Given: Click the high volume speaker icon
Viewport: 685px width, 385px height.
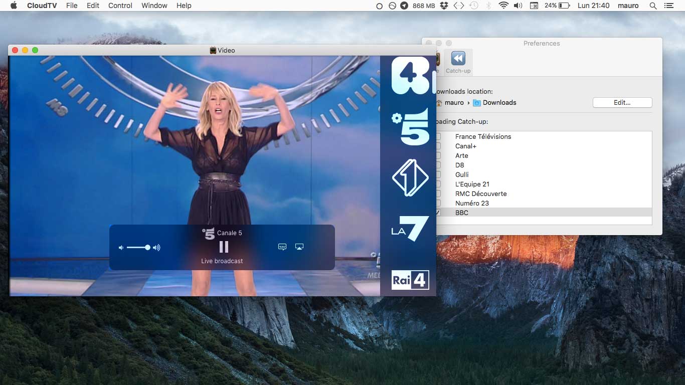Looking at the screenshot, I should pyautogui.click(x=156, y=248).
